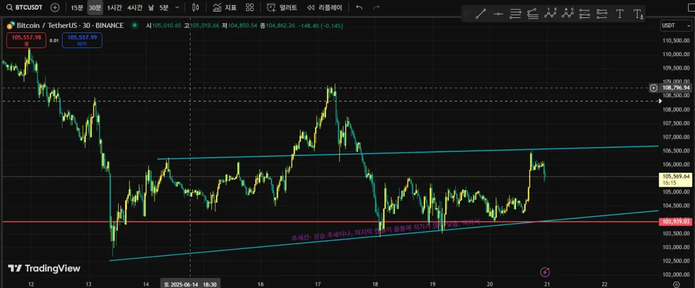Select the 5분 timeframe

pyautogui.click(x=164, y=8)
